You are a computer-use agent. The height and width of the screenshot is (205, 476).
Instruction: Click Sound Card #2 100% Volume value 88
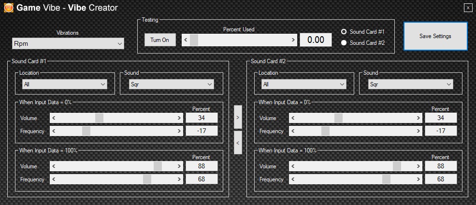441,166
